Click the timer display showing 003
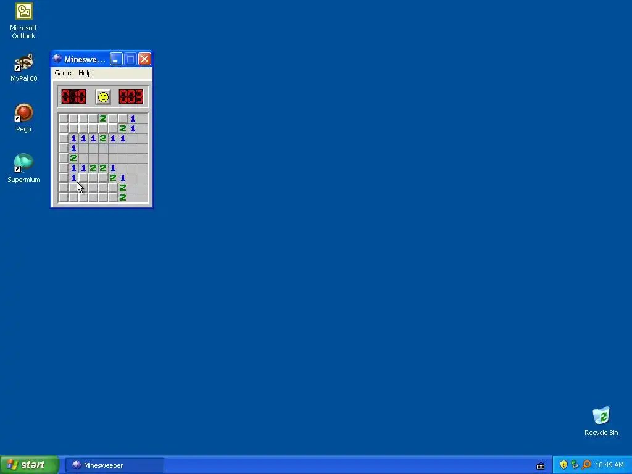Image resolution: width=632 pixels, height=474 pixels. [131, 97]
